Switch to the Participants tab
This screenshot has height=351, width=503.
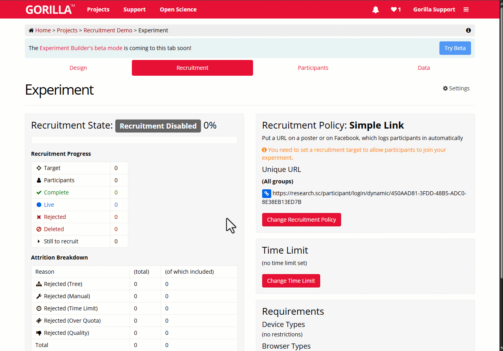tap(313, 67)
